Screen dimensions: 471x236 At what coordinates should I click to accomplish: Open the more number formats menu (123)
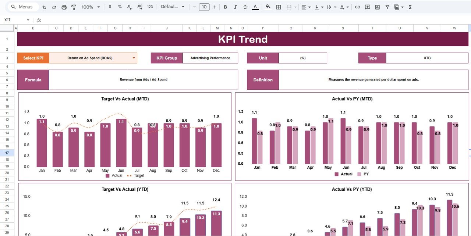(150, 7)
